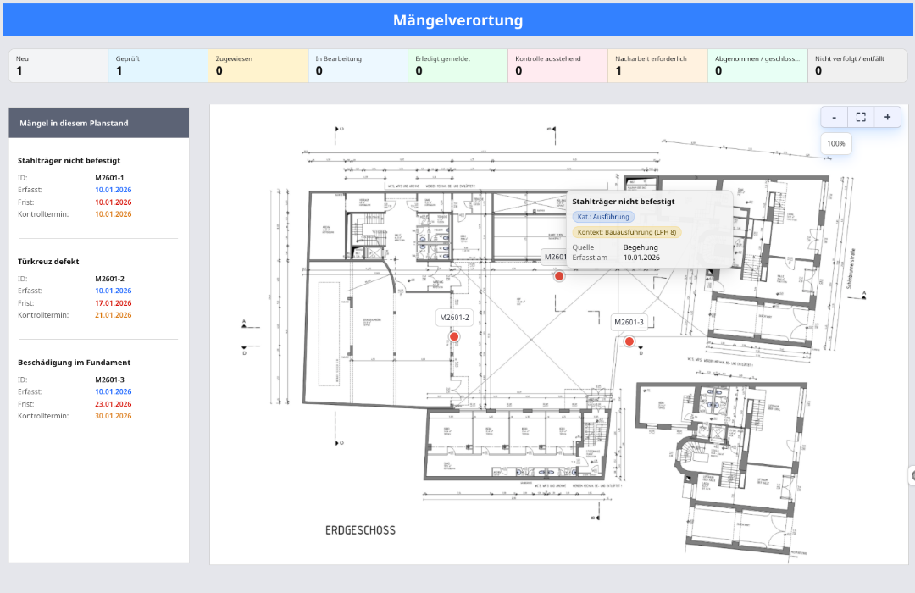This screenshot has width=915, height=593.
Task: Open defect marker M2601-3 on the floor plan
Action: 629,341
